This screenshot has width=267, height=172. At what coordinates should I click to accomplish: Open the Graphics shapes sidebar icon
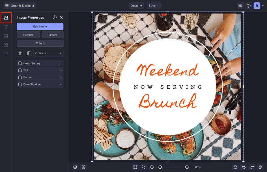[x=6, y=45]
